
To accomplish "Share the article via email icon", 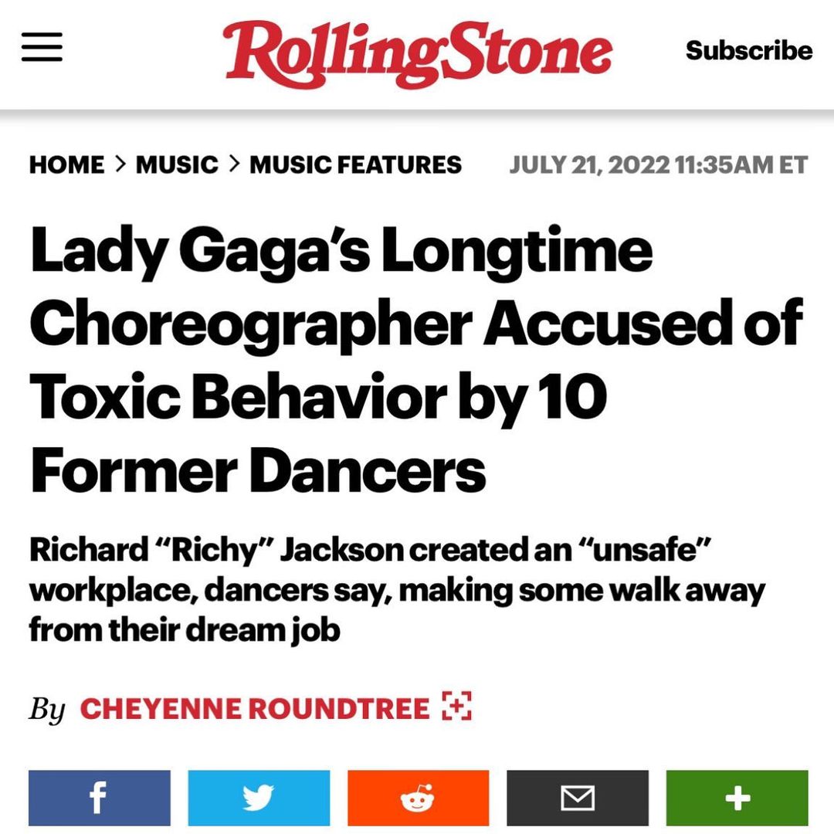I will coord(577,798).
